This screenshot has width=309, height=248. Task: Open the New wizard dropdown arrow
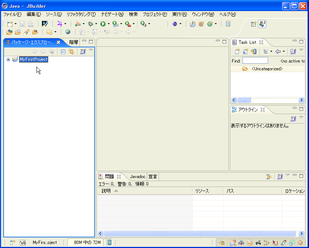(15, 24)
